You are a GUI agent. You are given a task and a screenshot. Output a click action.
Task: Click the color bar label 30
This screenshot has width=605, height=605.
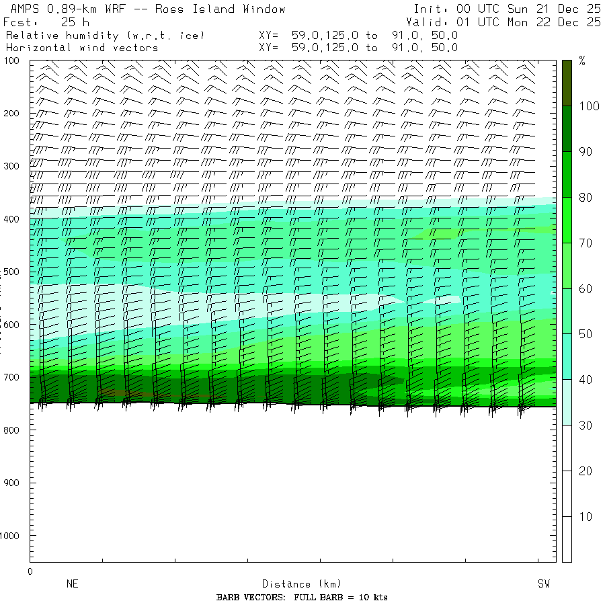click(586, 426)
